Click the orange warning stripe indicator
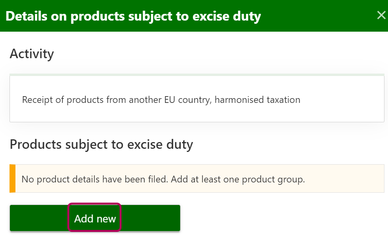 [x=12, y=178]
